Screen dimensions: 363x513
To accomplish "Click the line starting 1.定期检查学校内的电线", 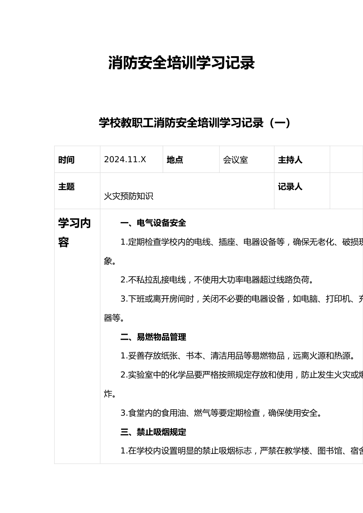I will (241, 242).
